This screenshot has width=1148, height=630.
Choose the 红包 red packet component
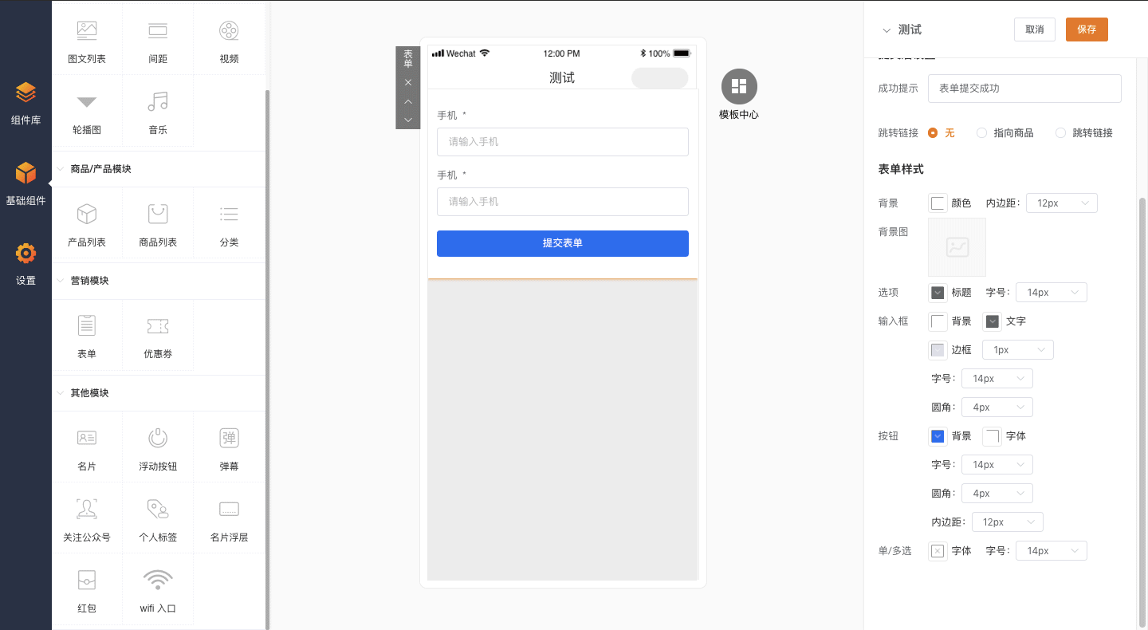[87, 589]
